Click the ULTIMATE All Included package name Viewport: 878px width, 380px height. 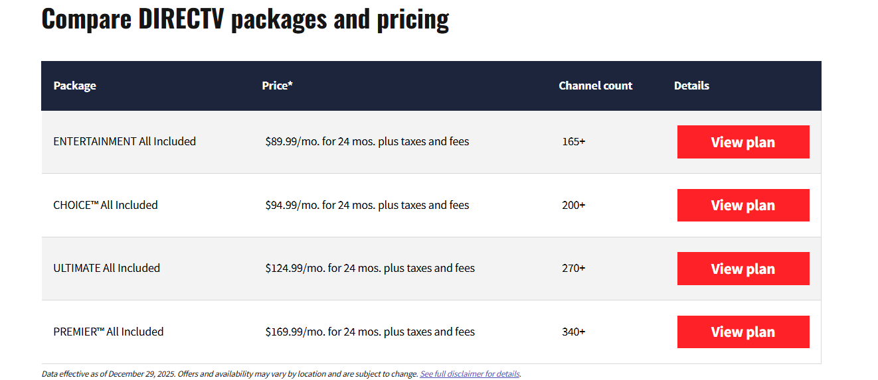(106, 268)
